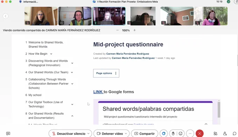Expand Our Shared Worlds (Our Team) chevron
Screen dimensions: 238x137
[72, 72]
